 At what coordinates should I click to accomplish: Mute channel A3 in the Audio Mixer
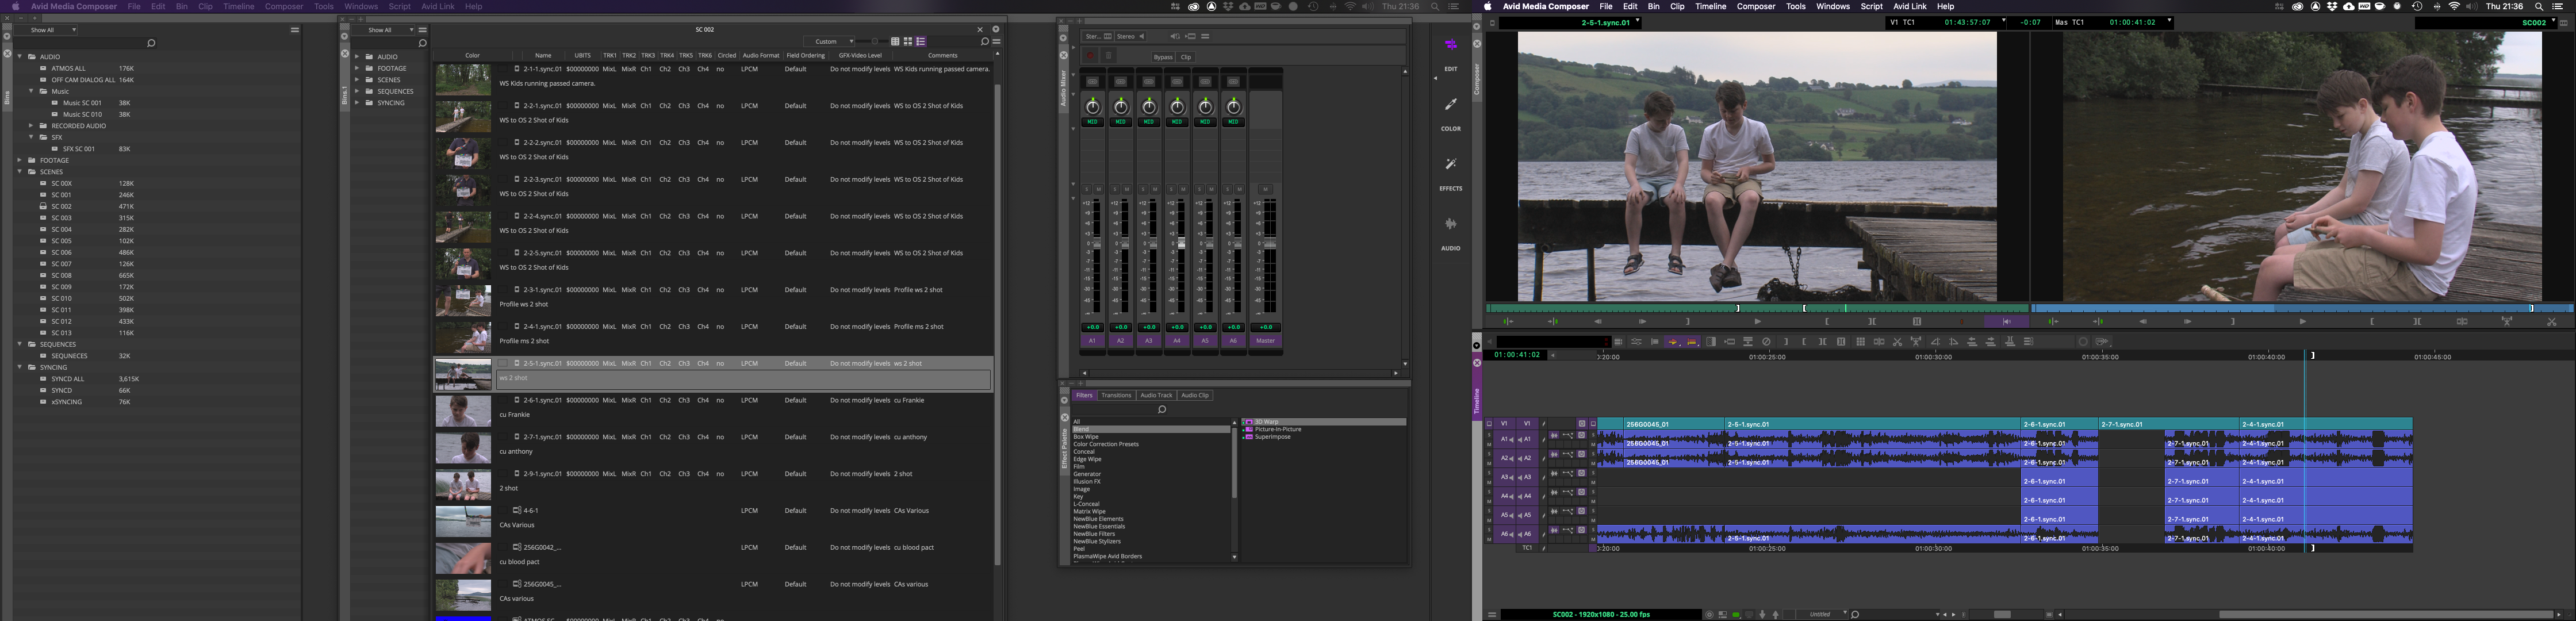coord(1155,189)
